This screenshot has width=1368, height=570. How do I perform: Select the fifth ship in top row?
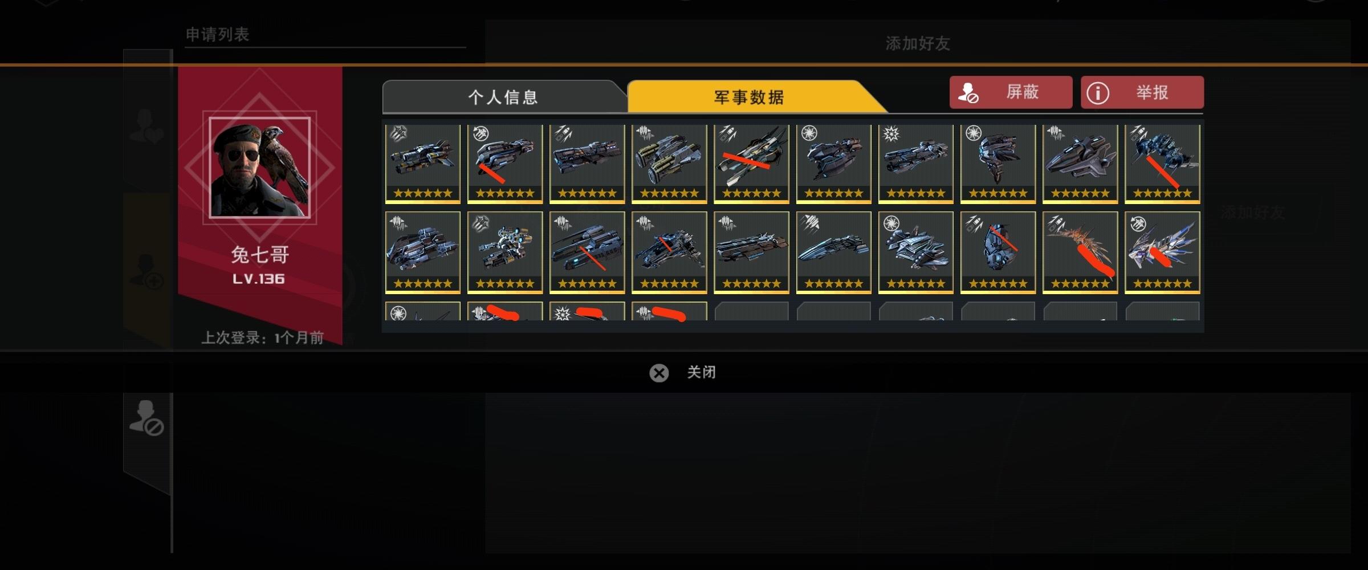[751, 164]
